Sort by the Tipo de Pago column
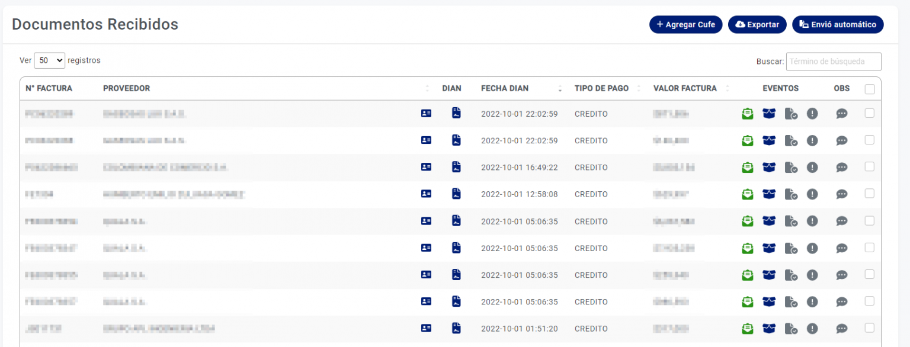This screenshot has width=910, height=347. 601,88
